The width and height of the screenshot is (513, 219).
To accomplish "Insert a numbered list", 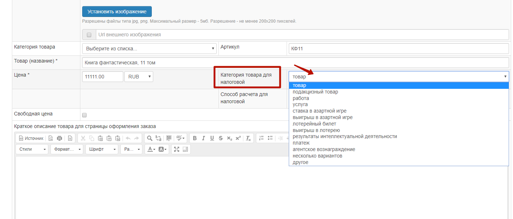I will pos(262,138).
